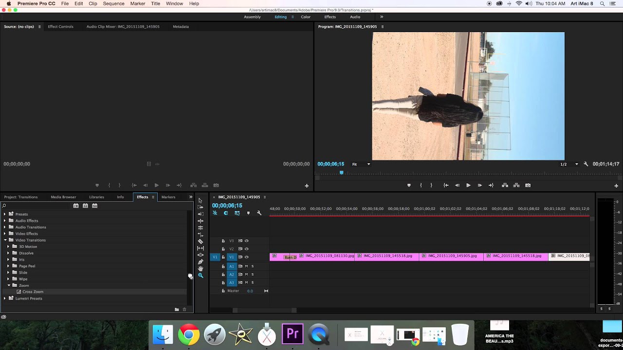Image resolution: width=623 pixels, height=350 pixels.
Task: Click the 32-bit Color filter icon
Action: (x=85, y=206)
